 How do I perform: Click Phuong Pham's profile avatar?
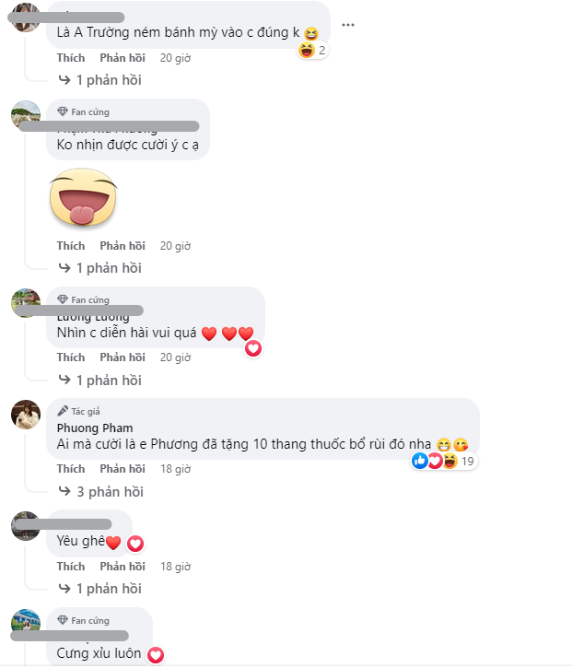pyautogui.click(x=26, y=414)
